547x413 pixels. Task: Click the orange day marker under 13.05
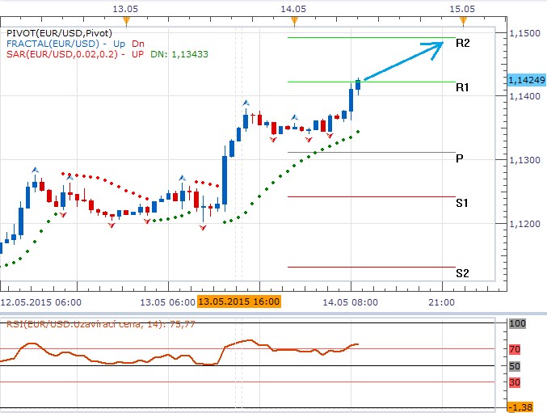click(125, 19)
